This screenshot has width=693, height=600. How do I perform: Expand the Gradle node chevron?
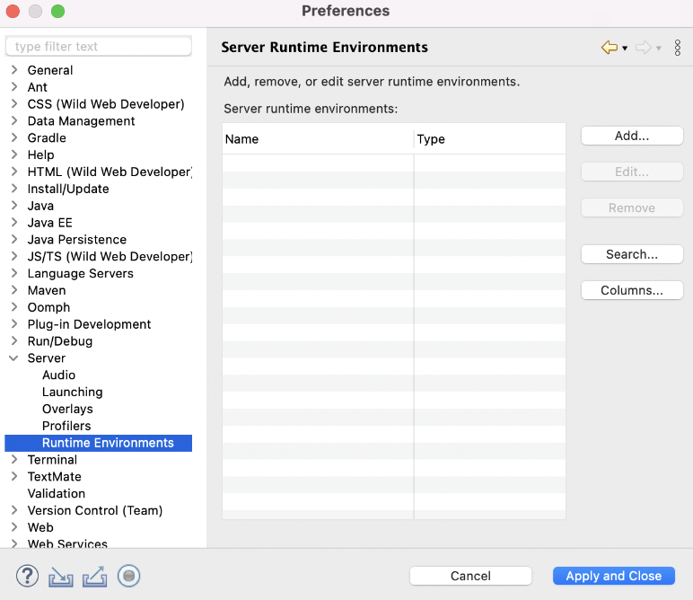[x=14, y=137]
